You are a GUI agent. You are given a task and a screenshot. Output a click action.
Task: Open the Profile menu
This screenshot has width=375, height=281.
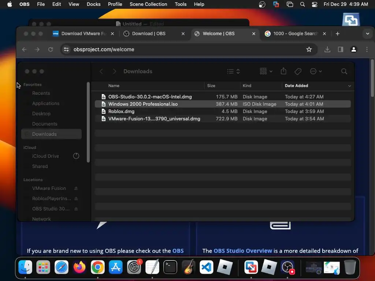(115, 4)
